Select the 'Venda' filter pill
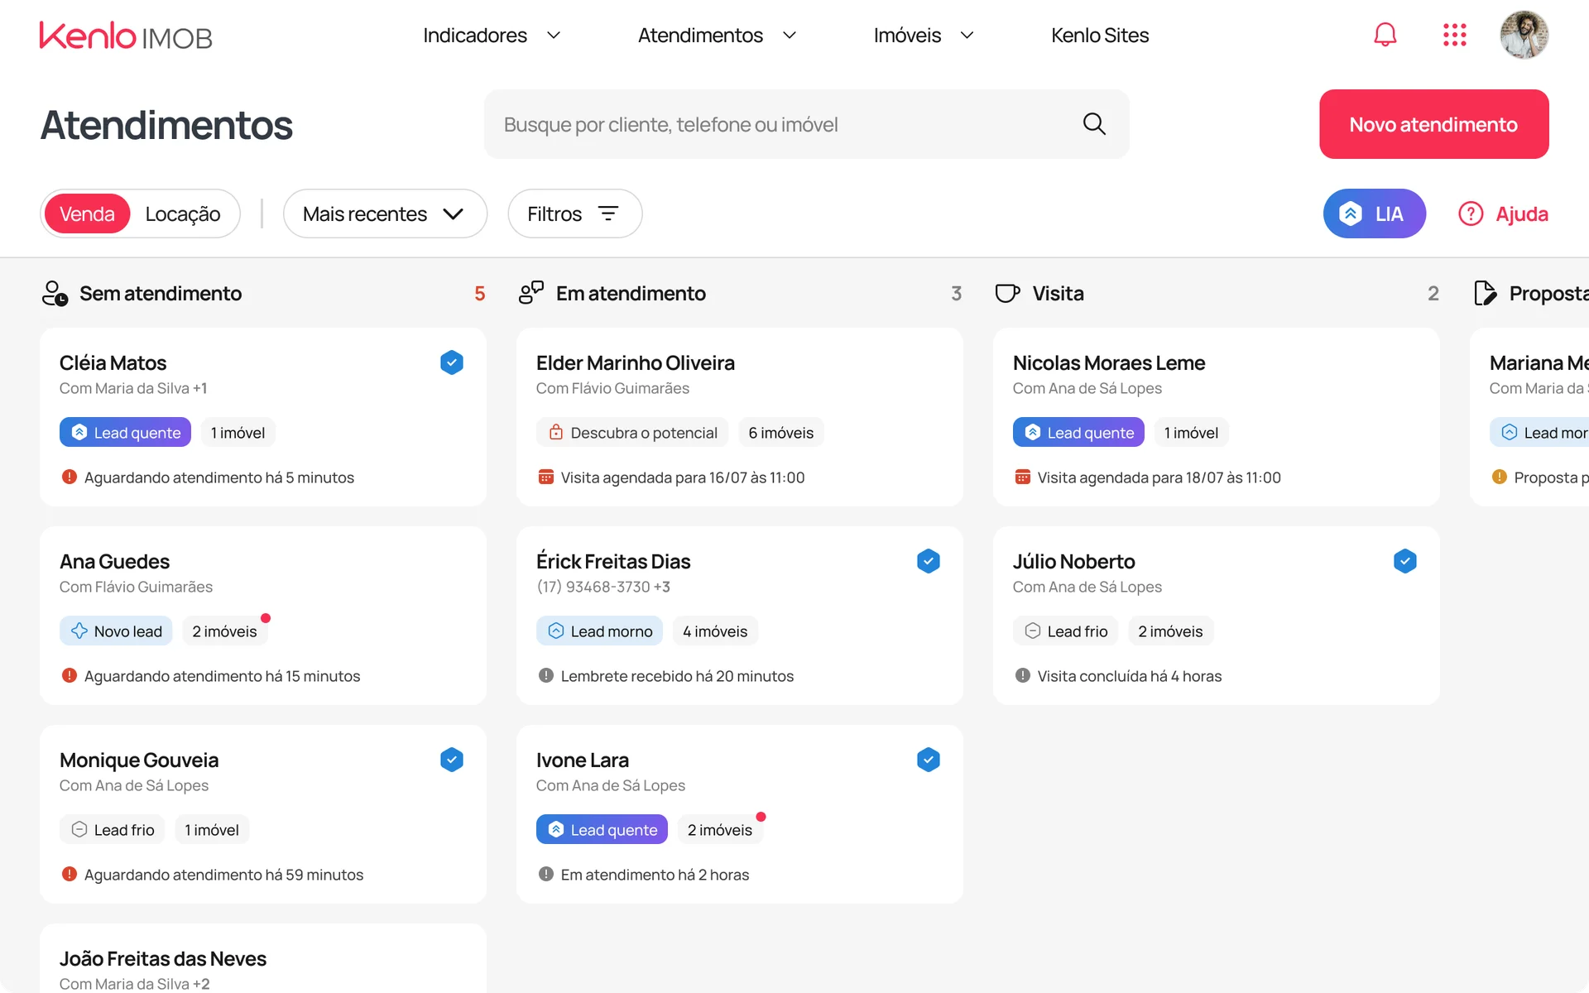The height and width of the screenshot is (993, 1589). (x=86, y=213)
